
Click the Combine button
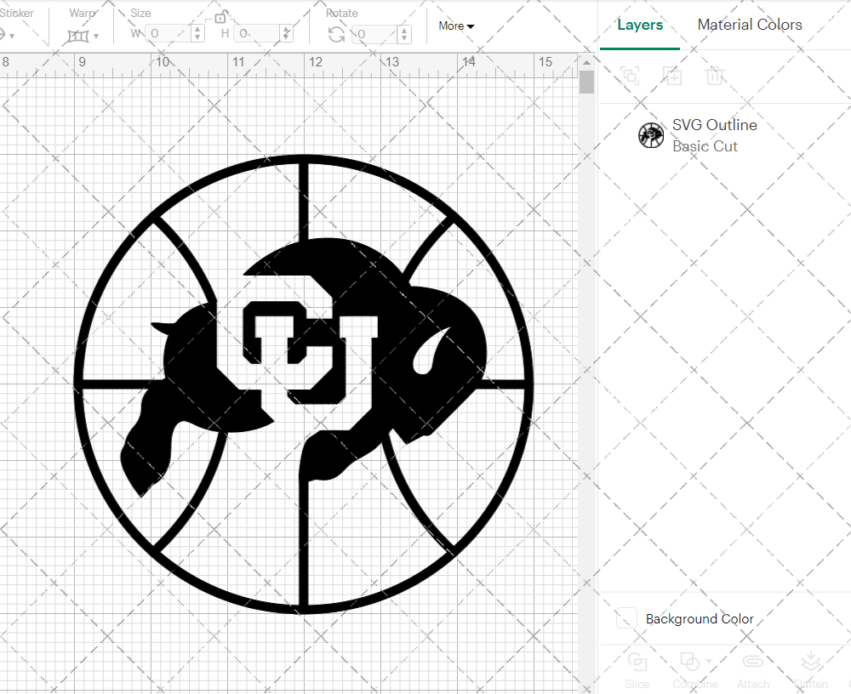point(694,670)
